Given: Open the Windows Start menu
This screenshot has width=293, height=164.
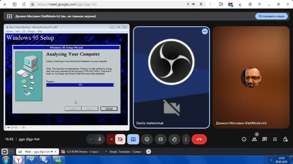Looking at the screenshot, I should tap(6, 160).
